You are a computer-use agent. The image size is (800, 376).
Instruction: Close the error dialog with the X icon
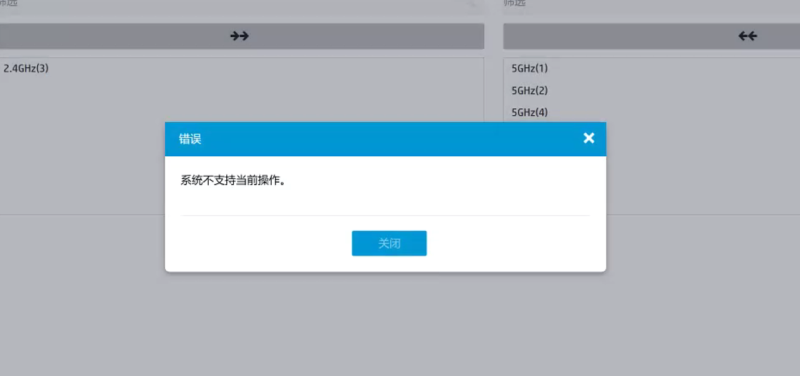pyautogui.click(x=589, y=139)
